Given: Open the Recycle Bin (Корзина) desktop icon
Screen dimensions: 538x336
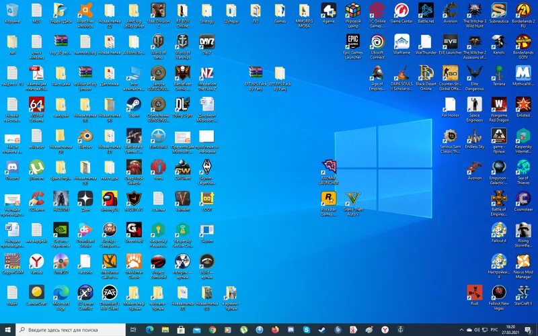Looking at the screenshot, I should pyautogui.click(x=12, y=11).
